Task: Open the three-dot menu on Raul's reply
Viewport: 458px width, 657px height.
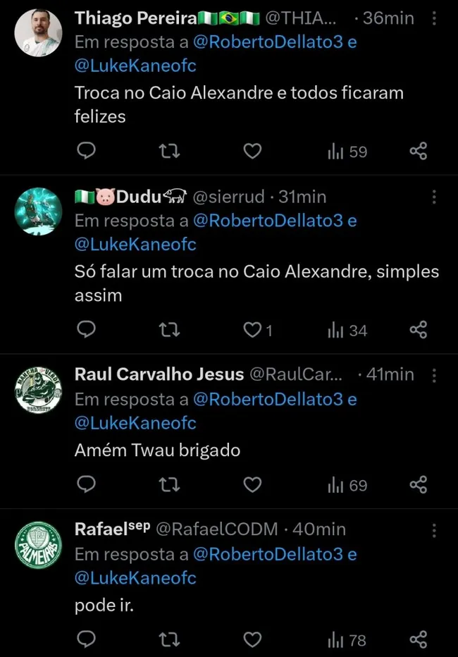Action: pos(434,376)
